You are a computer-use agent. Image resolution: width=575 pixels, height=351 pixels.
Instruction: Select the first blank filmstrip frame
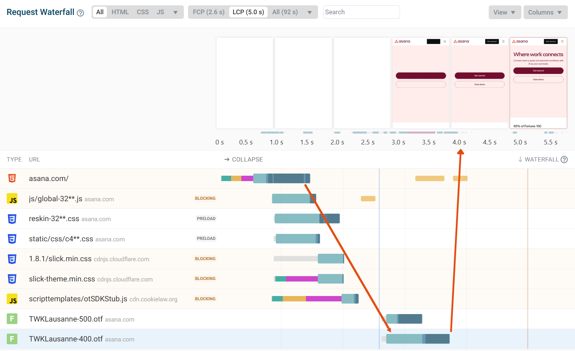pyautogui.click(x=245, y=83)
